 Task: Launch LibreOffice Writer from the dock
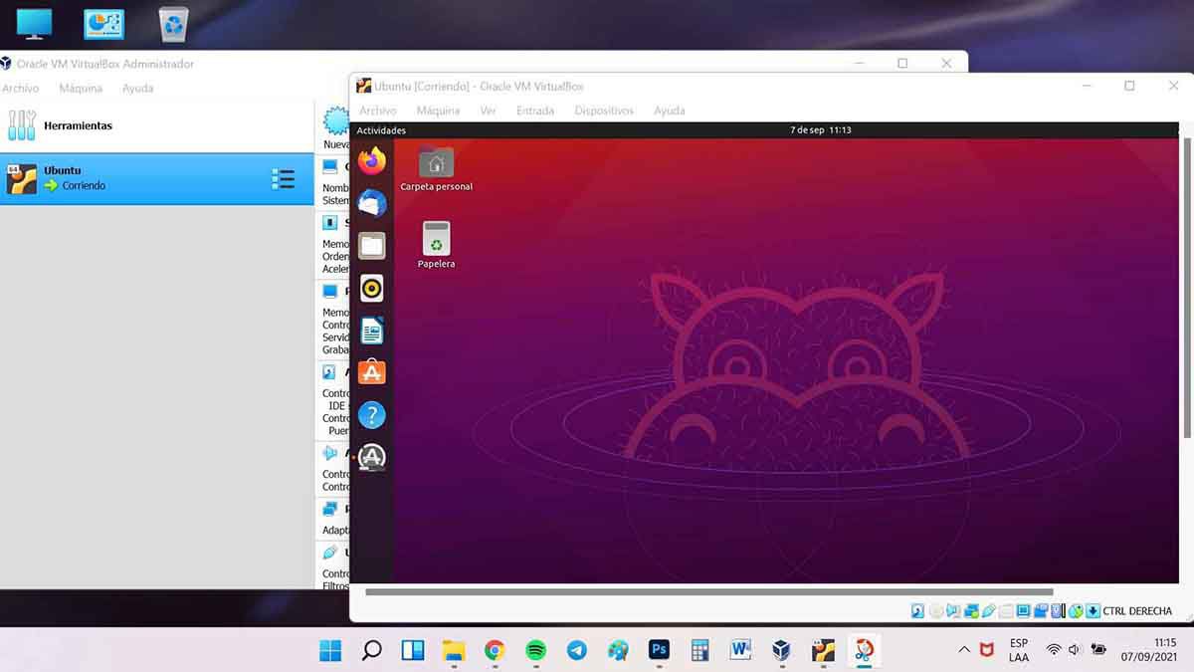pos(372,331)
